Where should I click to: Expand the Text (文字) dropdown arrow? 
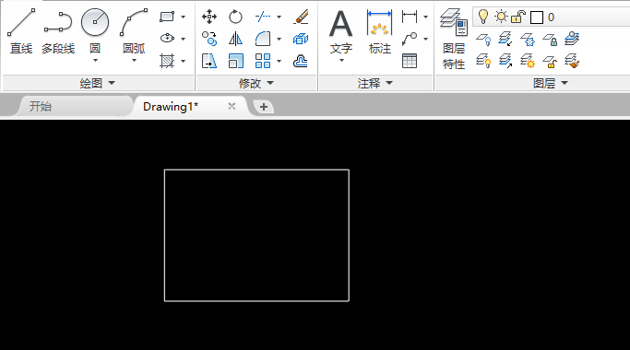(x=341, y=61)
